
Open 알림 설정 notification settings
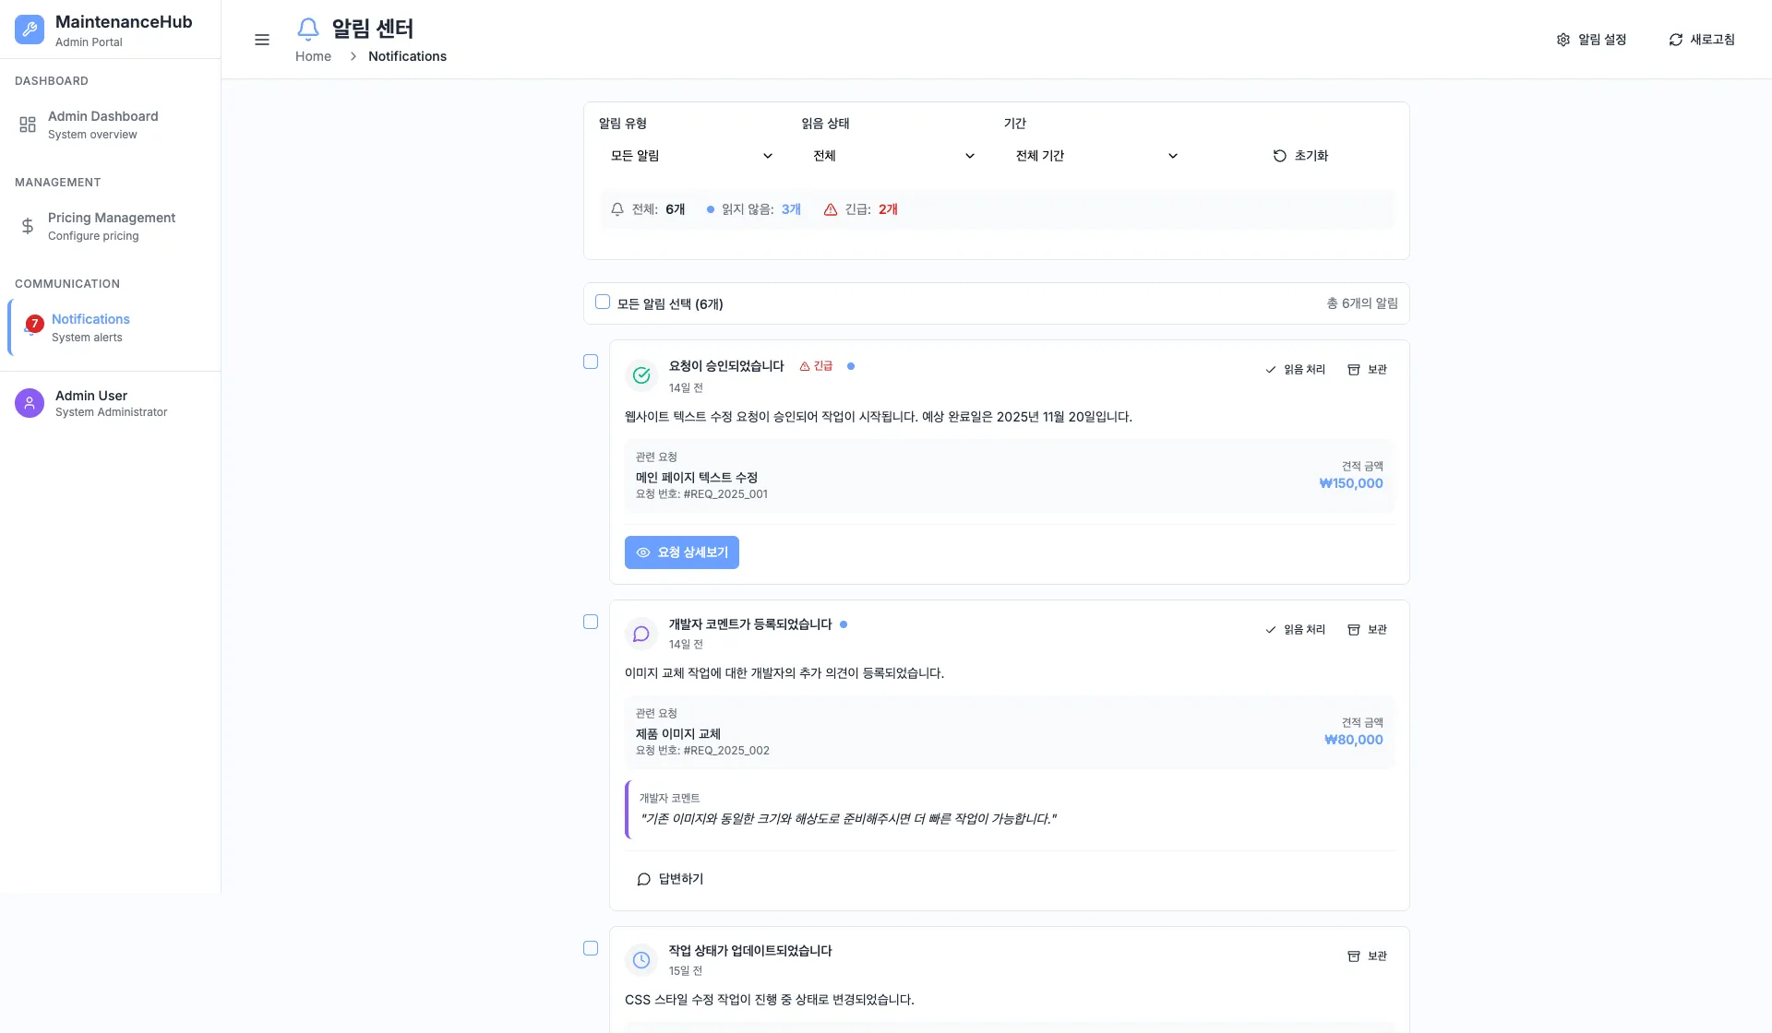[1591, 40]
